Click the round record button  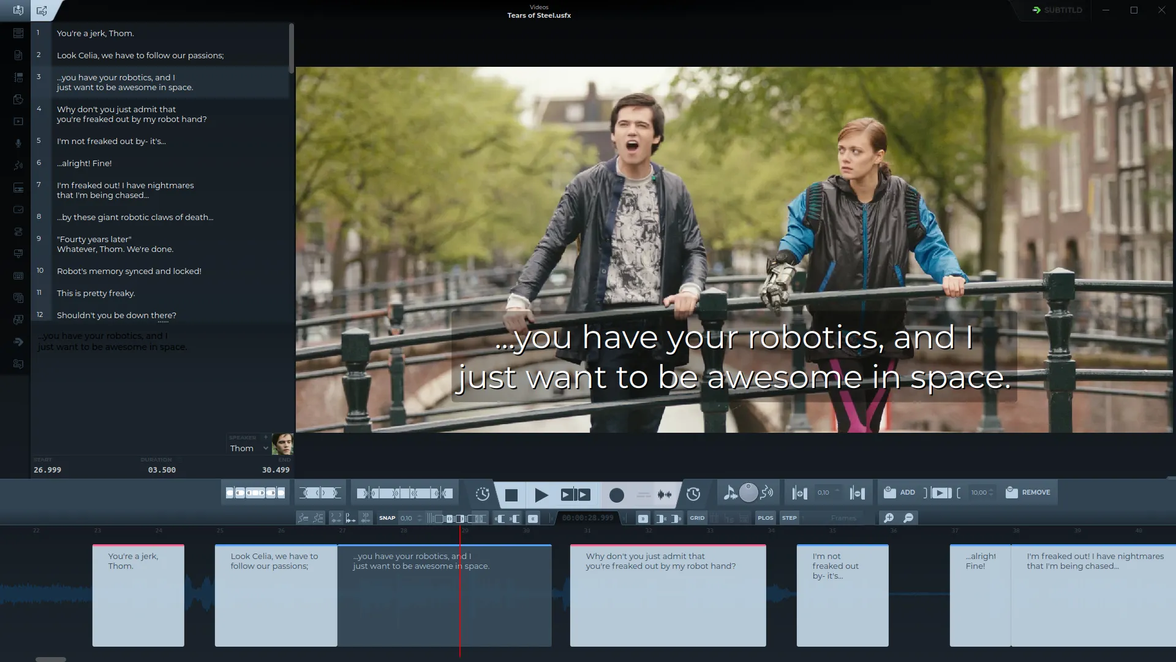(617, 495)
